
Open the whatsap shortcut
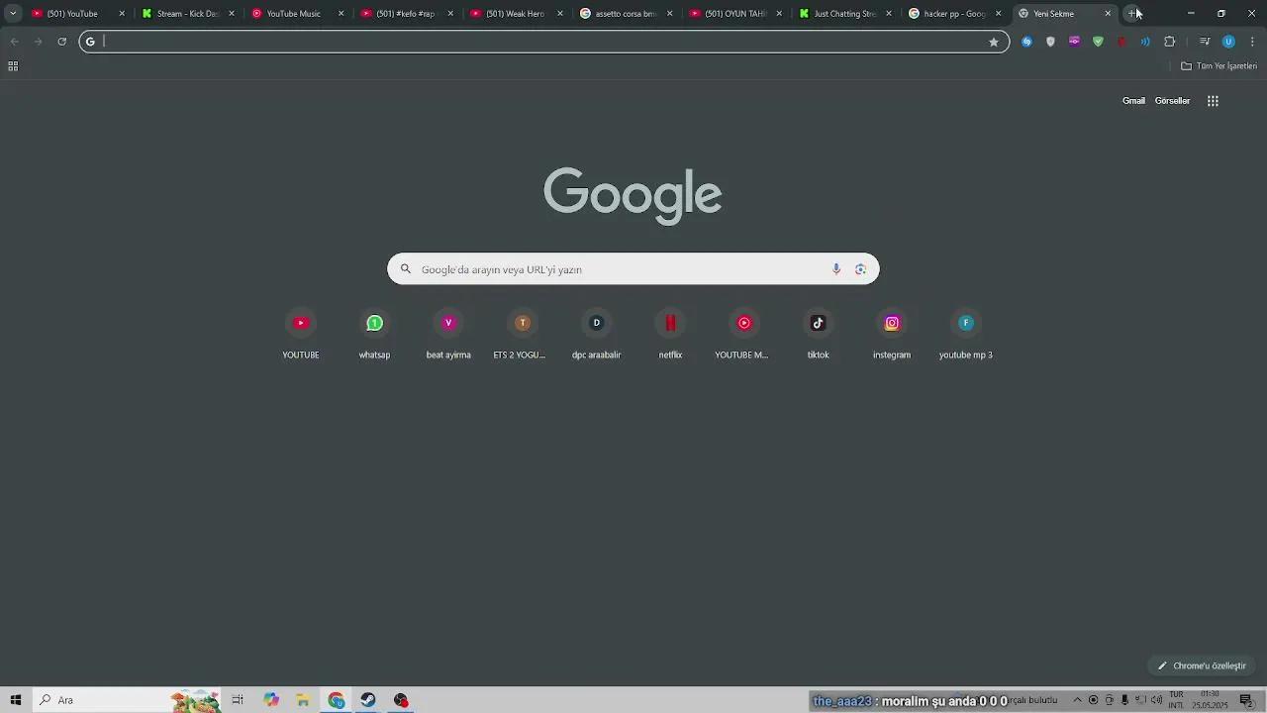pyautogui.click(x=374, y=335)
